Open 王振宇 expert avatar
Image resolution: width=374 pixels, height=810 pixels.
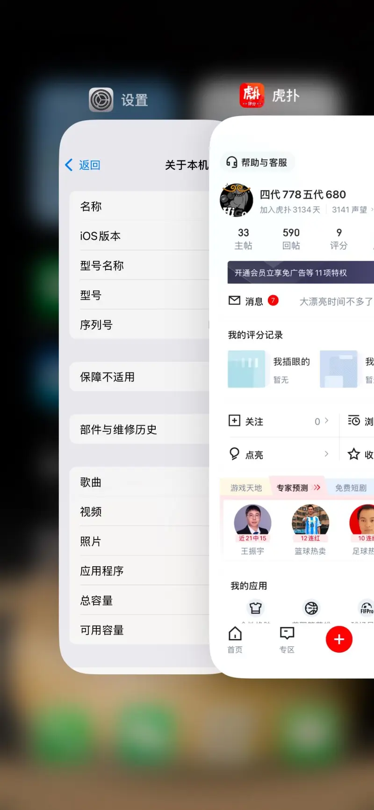pos(252,523)
